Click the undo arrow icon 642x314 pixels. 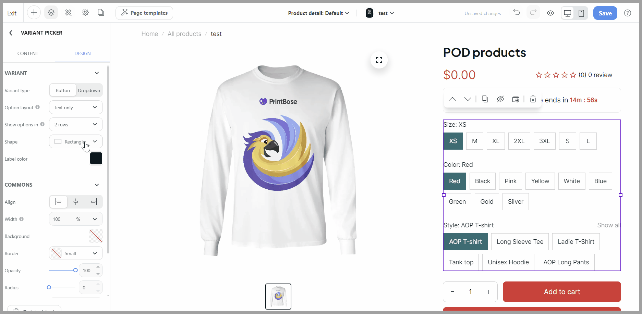[516, 13]
